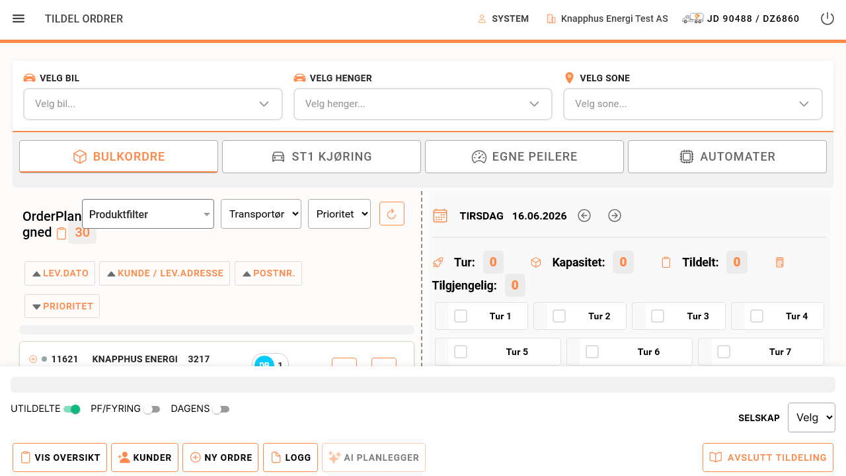Go to next day arrow

615,216
